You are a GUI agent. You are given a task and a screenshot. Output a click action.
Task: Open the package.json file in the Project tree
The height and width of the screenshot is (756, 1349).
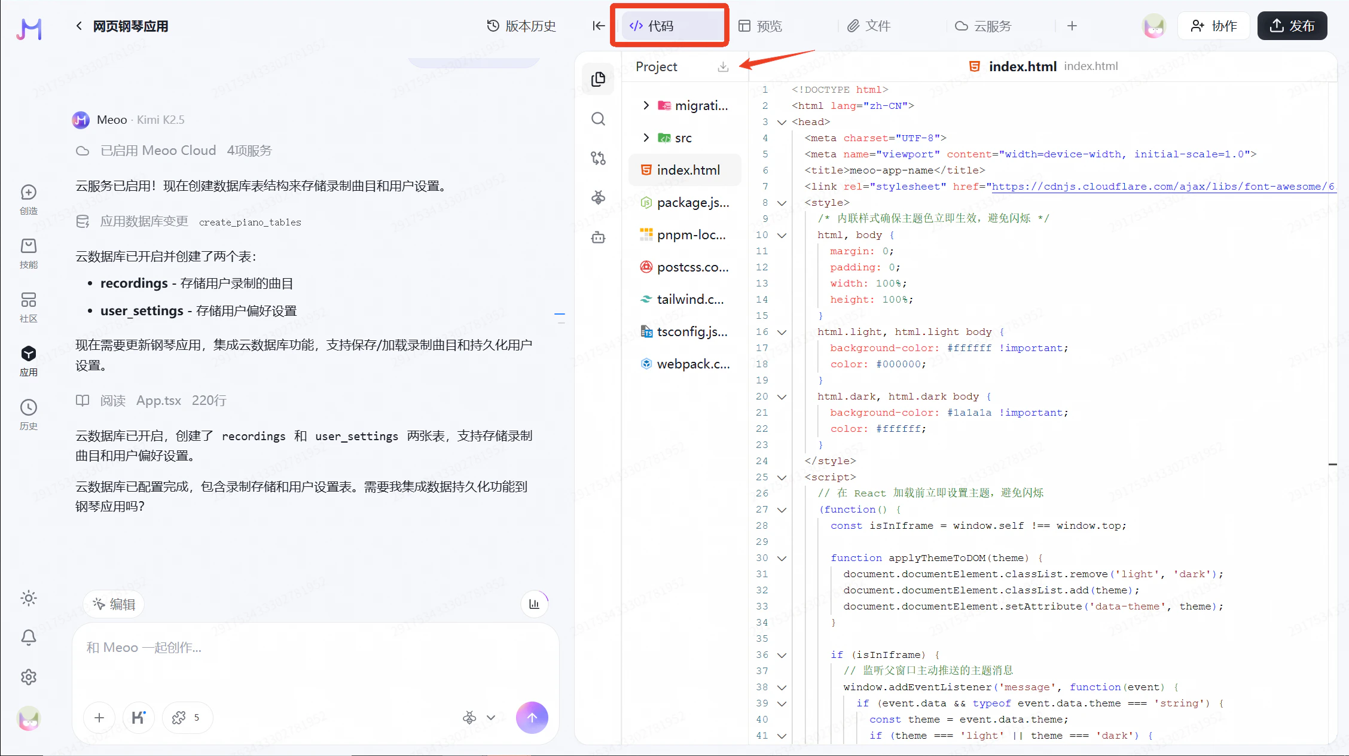point(692,203)
